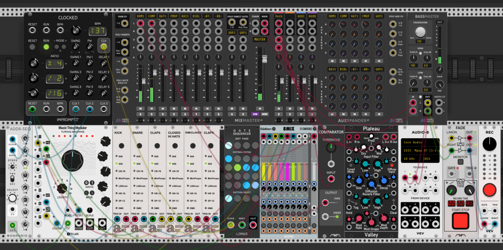Click the BPM display reading 137 on Clocked
The image size is (503, 250).
click(98, 31)
